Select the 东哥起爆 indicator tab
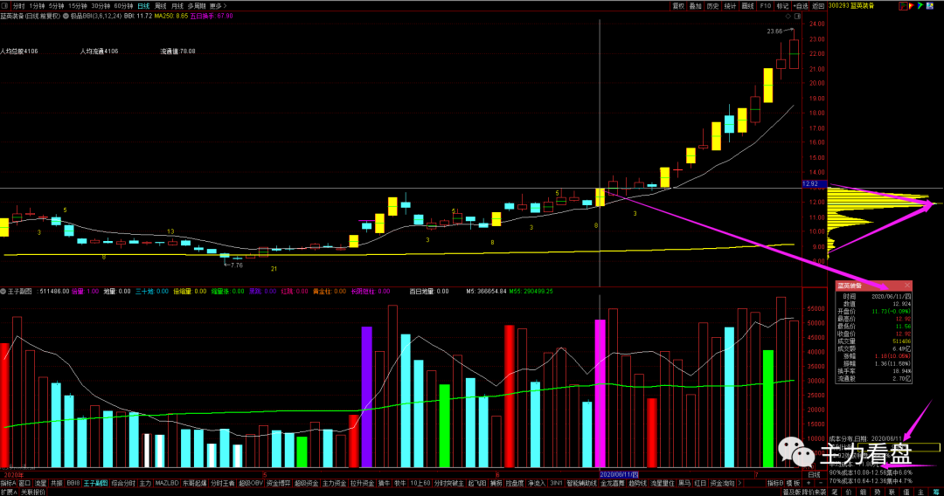 pos(194,484)
